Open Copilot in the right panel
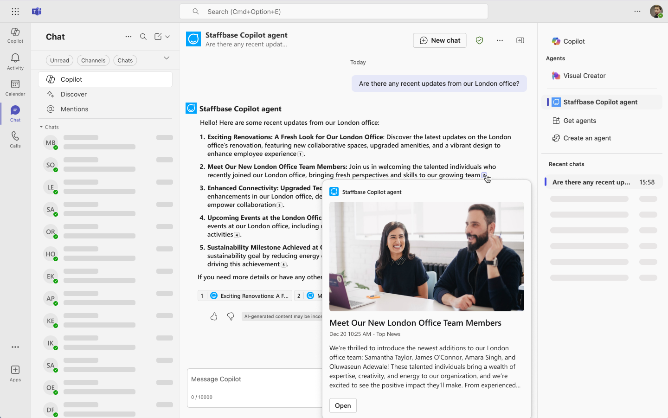Screen dimensions: 668x418 [568, 41]
